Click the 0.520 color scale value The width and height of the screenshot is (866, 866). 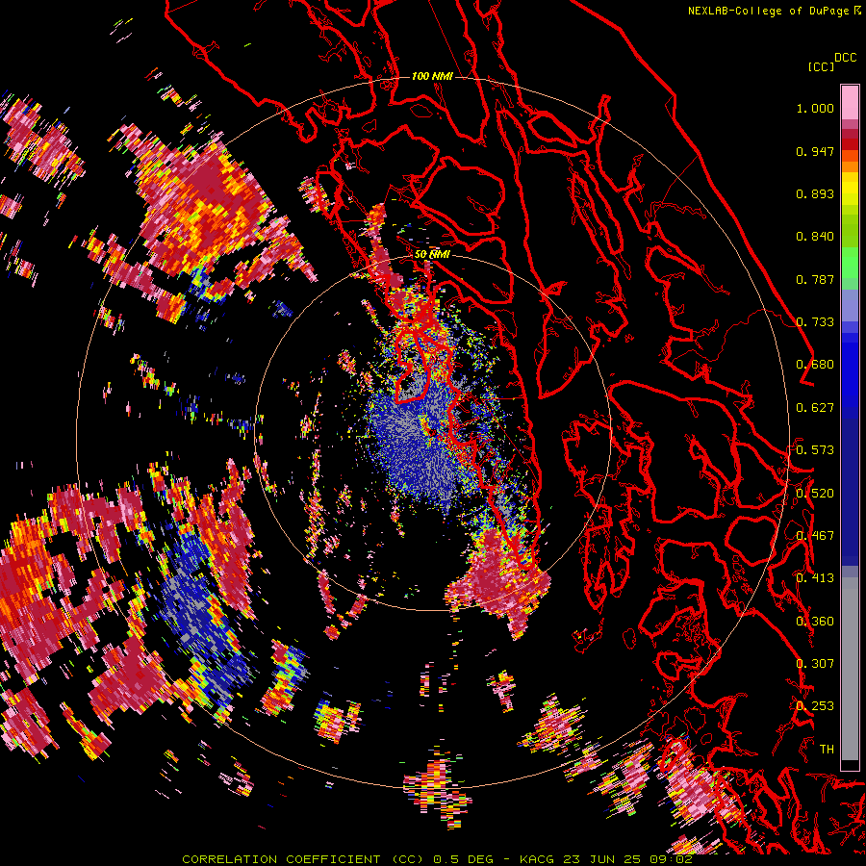pyautogui.click(x=815, y=494)
